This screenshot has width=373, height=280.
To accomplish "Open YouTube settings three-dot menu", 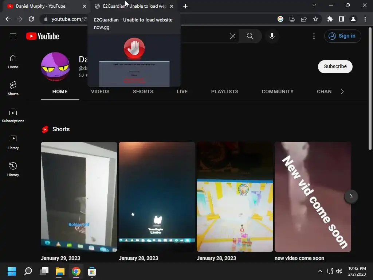I will 314,36.
